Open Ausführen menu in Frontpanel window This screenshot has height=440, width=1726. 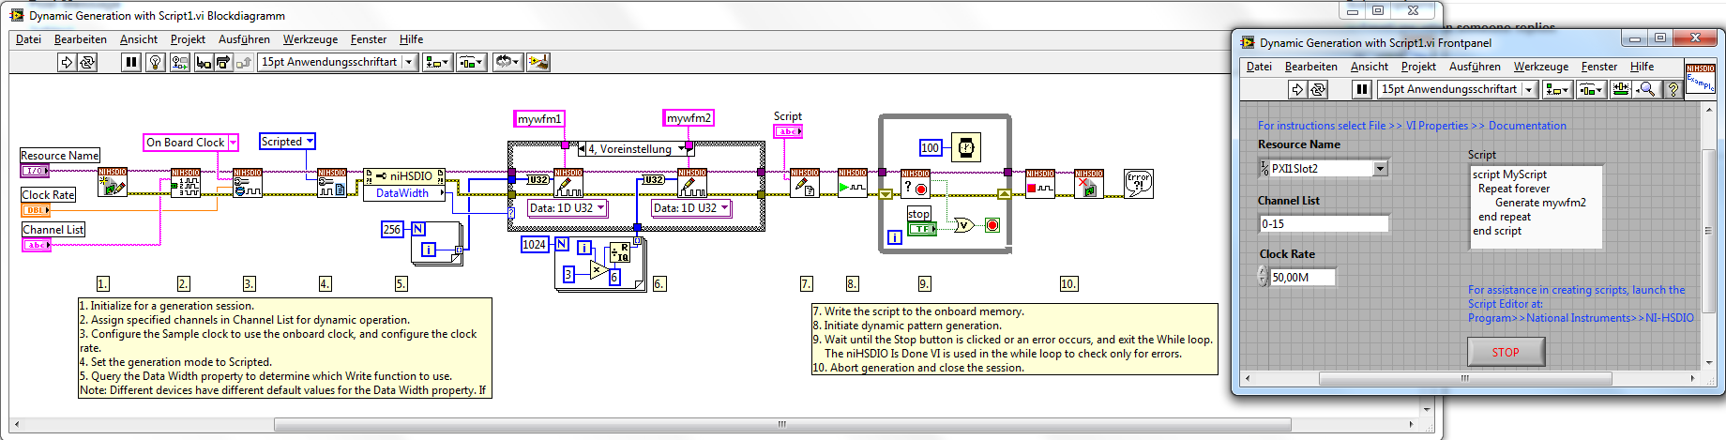[x=1475, y=67]
